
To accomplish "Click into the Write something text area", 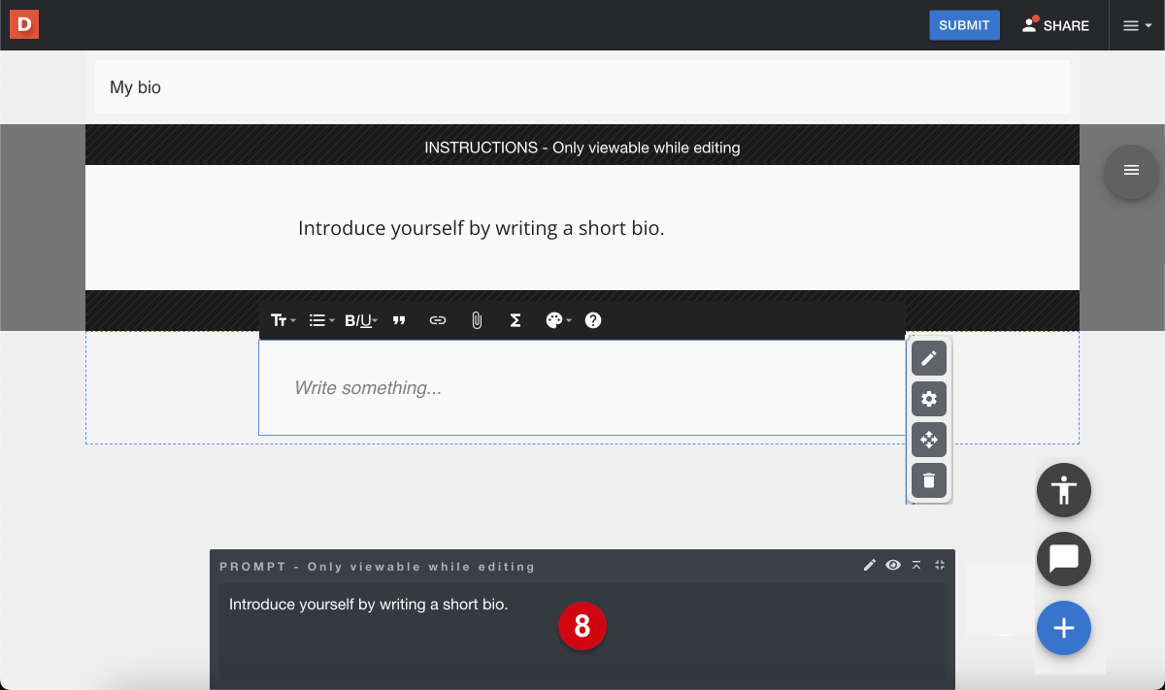I will [x=582, y=387].
